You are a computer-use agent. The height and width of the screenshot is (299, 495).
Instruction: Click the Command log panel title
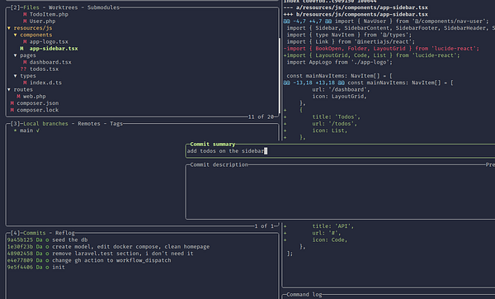(304, 295)
